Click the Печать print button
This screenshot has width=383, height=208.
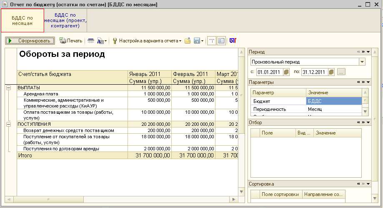coord(71,41)
